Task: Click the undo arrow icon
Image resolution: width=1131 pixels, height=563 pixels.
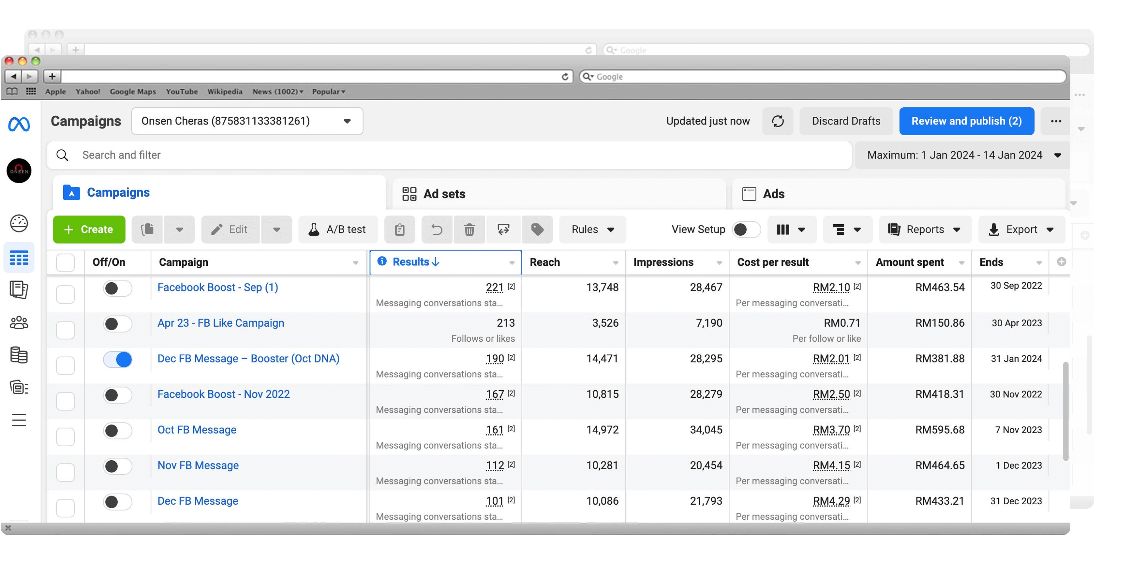Action: point(437,229)
